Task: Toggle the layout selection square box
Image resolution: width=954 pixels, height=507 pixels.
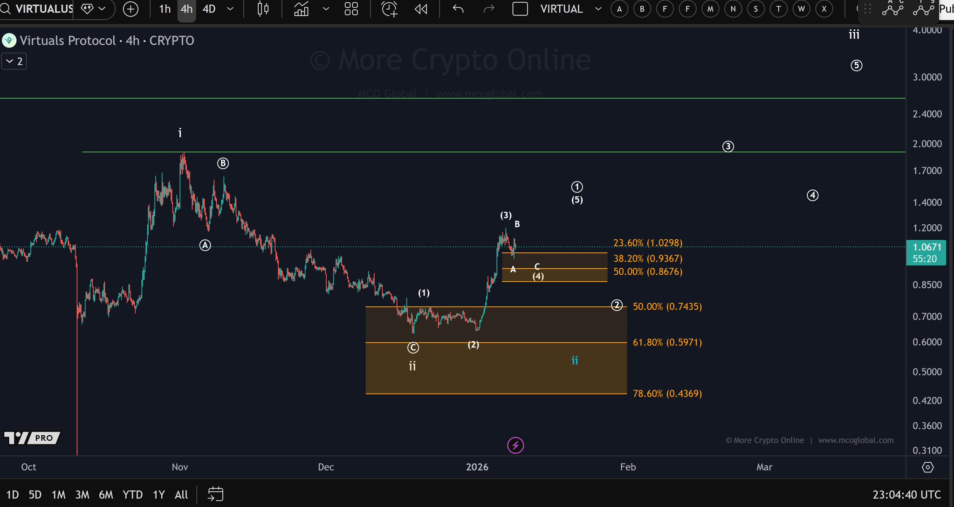Action: pos(520,9)
